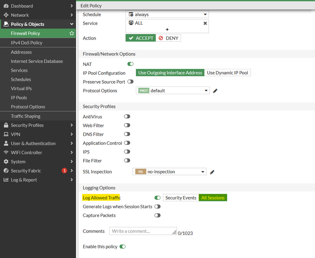The image size is (315, 258).
Task: Open the Addresses page
Action: [x=38, y=52]
